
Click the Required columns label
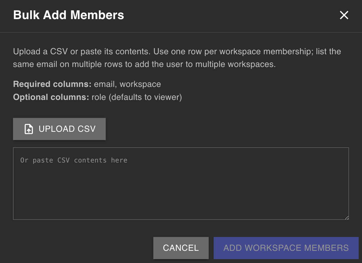[x=52, y=84]
